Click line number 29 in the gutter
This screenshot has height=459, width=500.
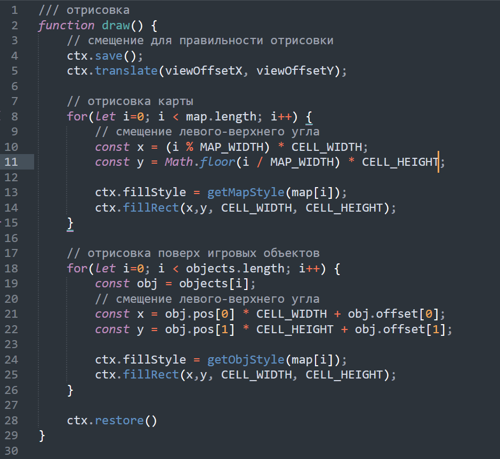[11, 436]
